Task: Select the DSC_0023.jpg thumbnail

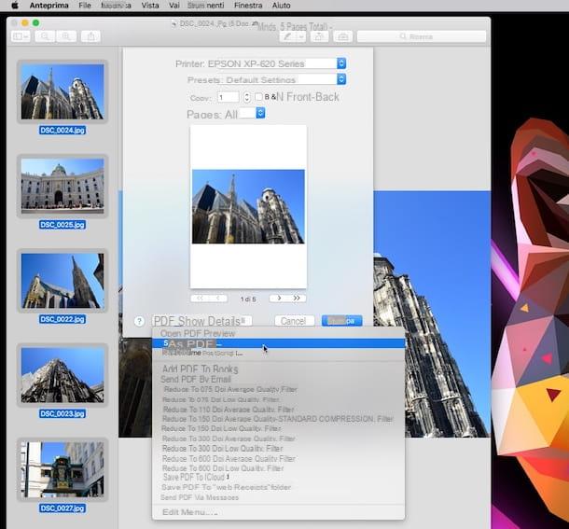Action: (62, 375)
